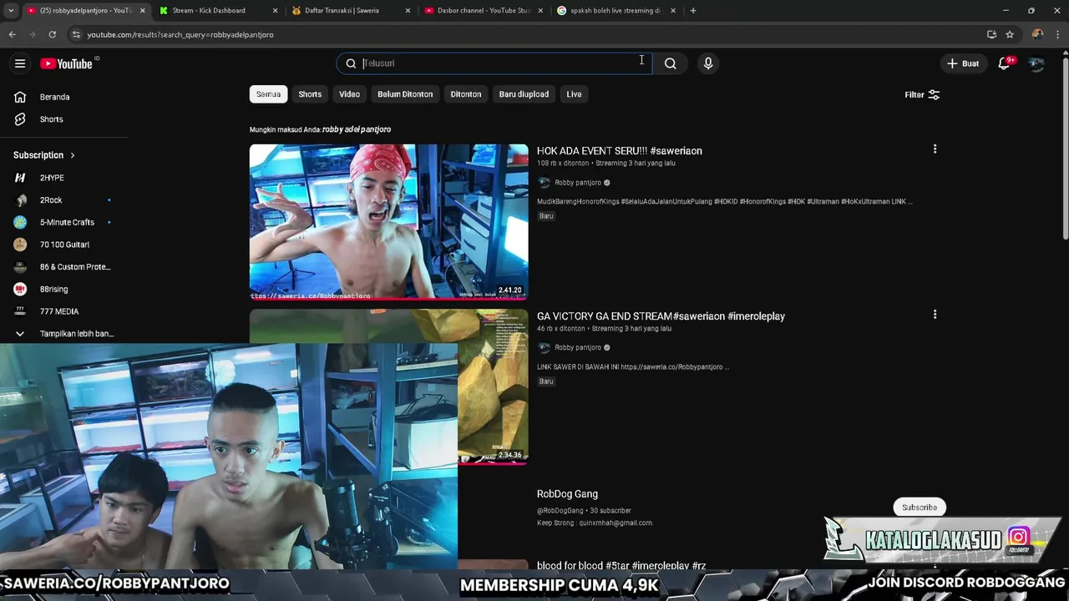This screenshot has width=1069, height=601.
Task: Select the Video filter chip
Action: pos(349,94)
